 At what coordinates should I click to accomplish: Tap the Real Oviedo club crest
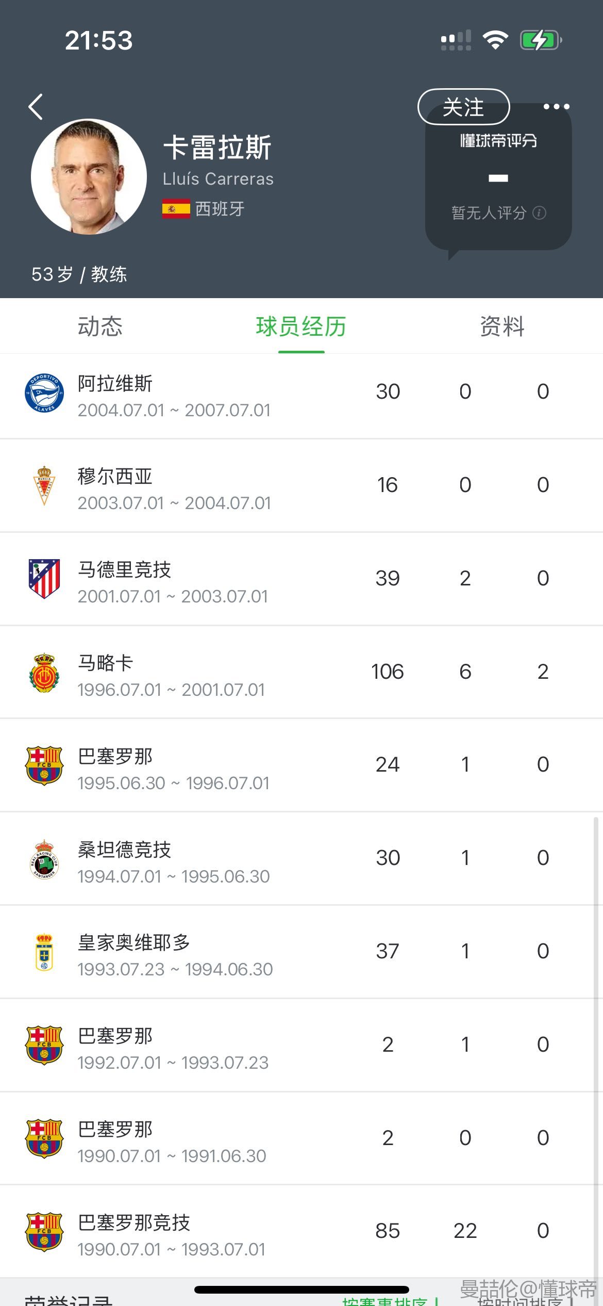[x=44, y=952]
